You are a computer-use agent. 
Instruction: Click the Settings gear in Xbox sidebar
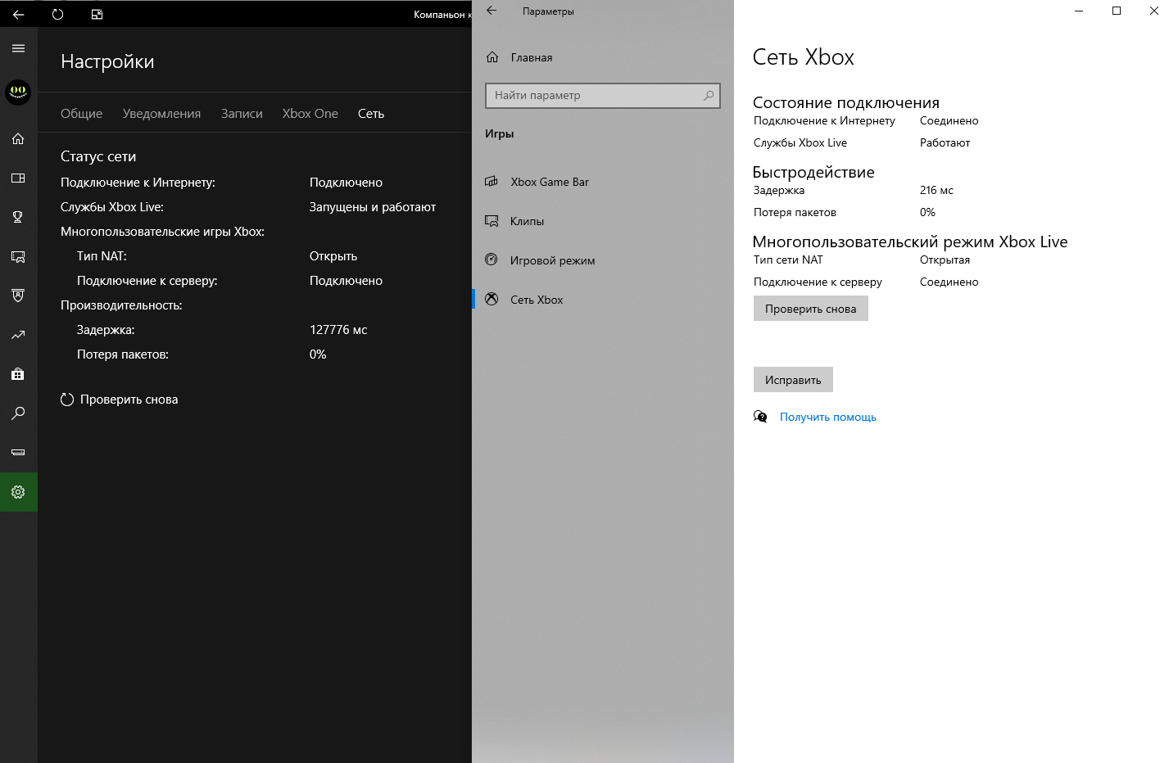point(18,492)
